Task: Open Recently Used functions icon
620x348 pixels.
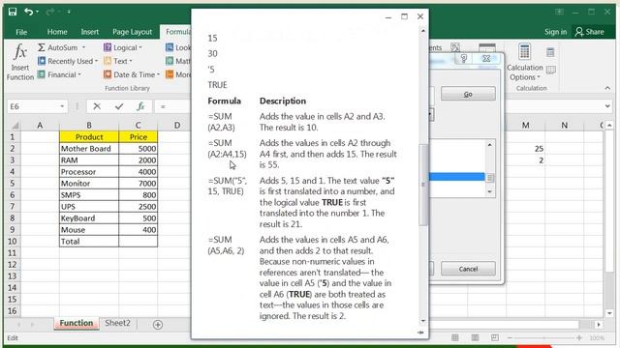Action: [42, 61]
